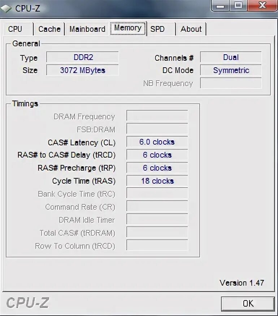Screen dimensions: 278x316
Task: Click the Channels # field showing Dual
Action: [231, 57]
